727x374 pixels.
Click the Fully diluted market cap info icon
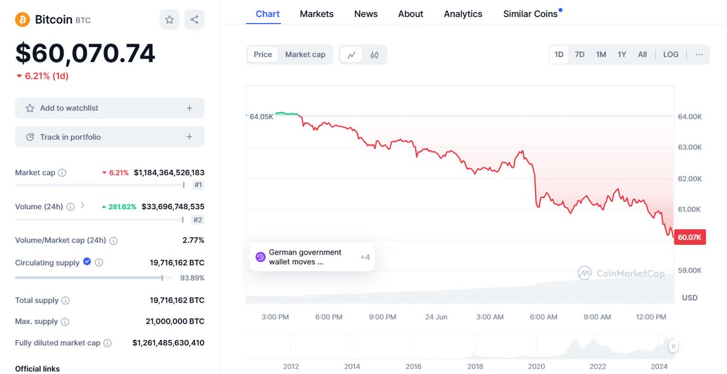(107, 343)
